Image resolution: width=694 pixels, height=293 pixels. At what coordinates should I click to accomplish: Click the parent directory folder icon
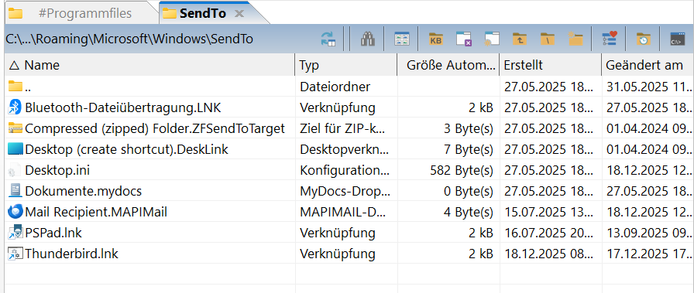click(x=15, y=86)
